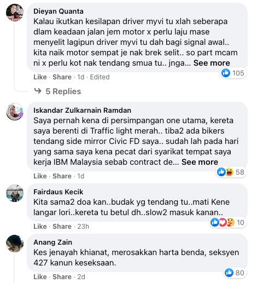Screen dimensions: 269x283
Task: Like Iskandar Zulkarnain Ramdan's comment
Action: (40, 176)
